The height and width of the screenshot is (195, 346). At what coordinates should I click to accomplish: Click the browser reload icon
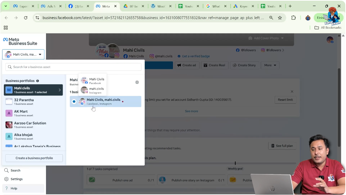(25, 18)
